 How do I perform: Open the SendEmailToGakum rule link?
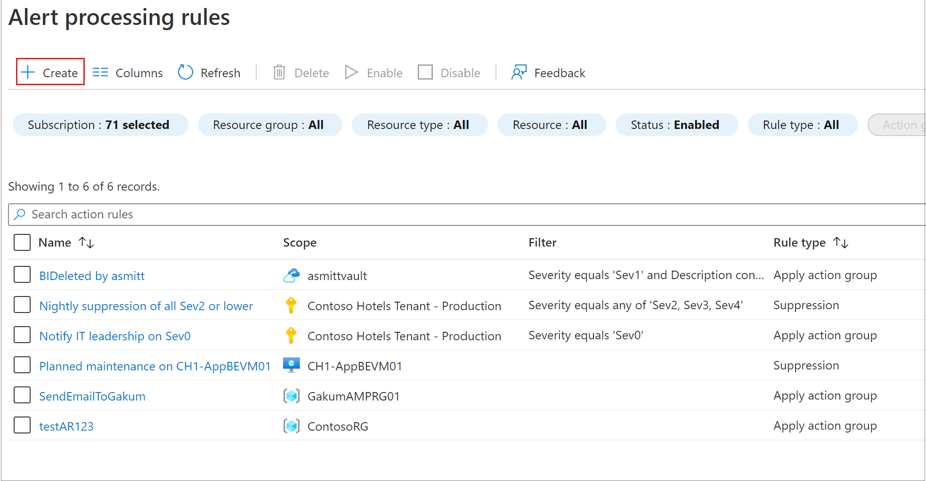pyautogui.click(x=92, y=396)
